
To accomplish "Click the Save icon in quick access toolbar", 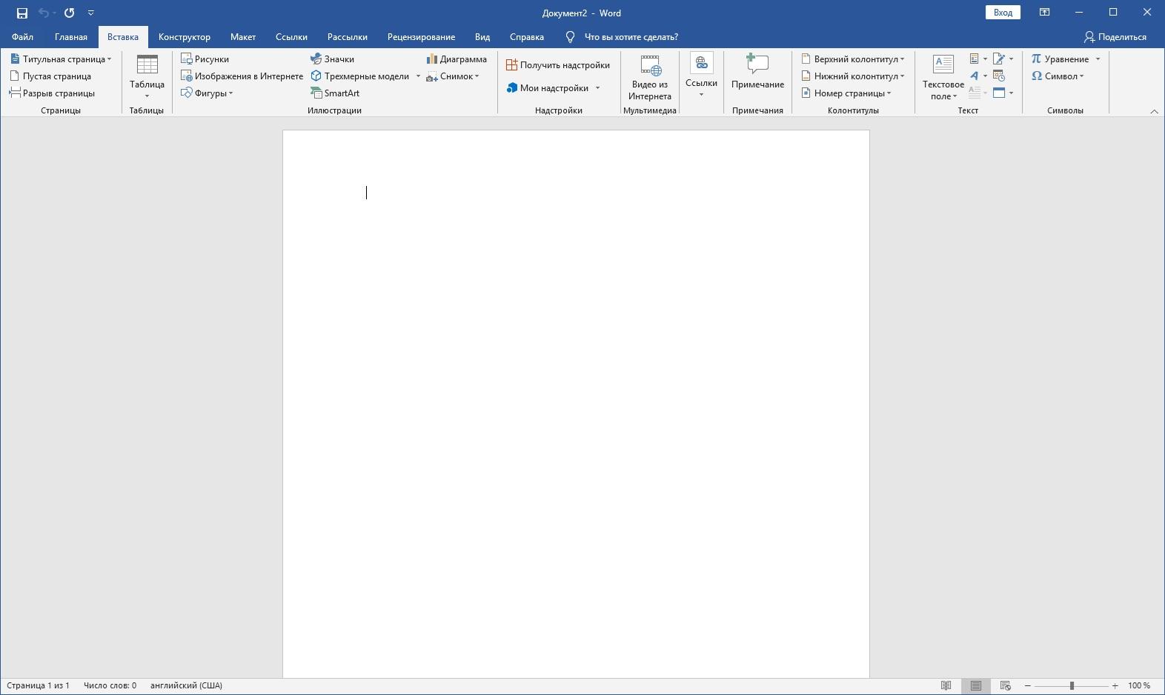I will 22,13.
